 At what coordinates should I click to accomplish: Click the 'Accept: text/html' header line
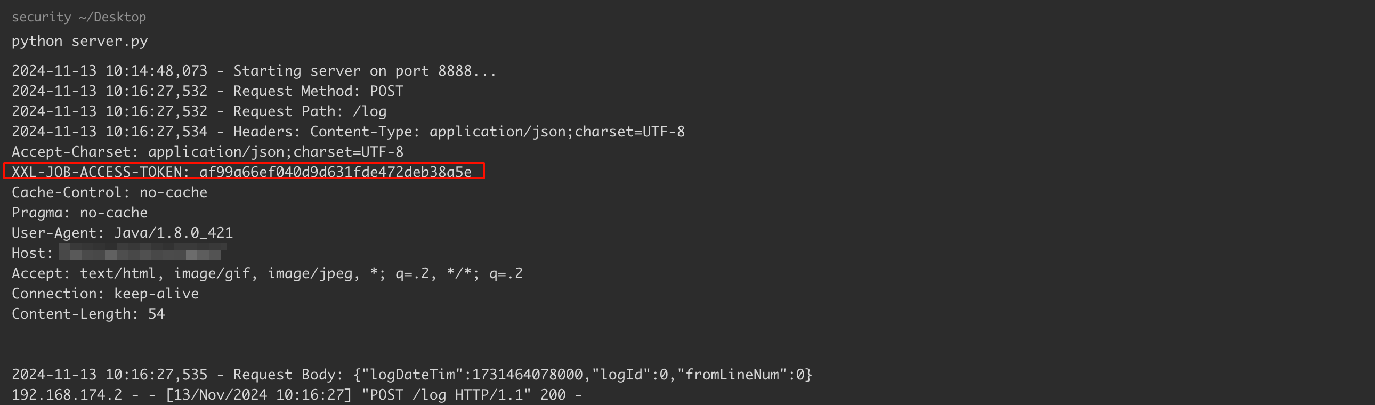[x=267, y=274]
